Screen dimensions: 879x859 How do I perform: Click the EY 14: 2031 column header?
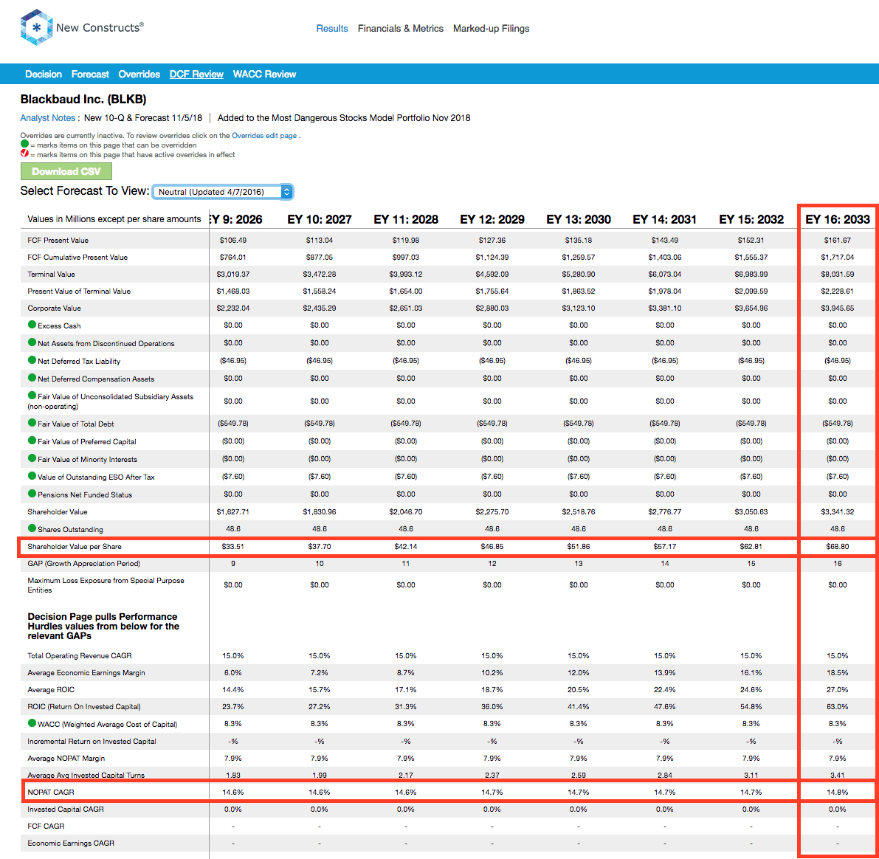[x=665, y=219]
